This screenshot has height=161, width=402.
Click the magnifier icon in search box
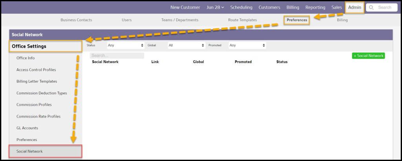click(371, 7)
